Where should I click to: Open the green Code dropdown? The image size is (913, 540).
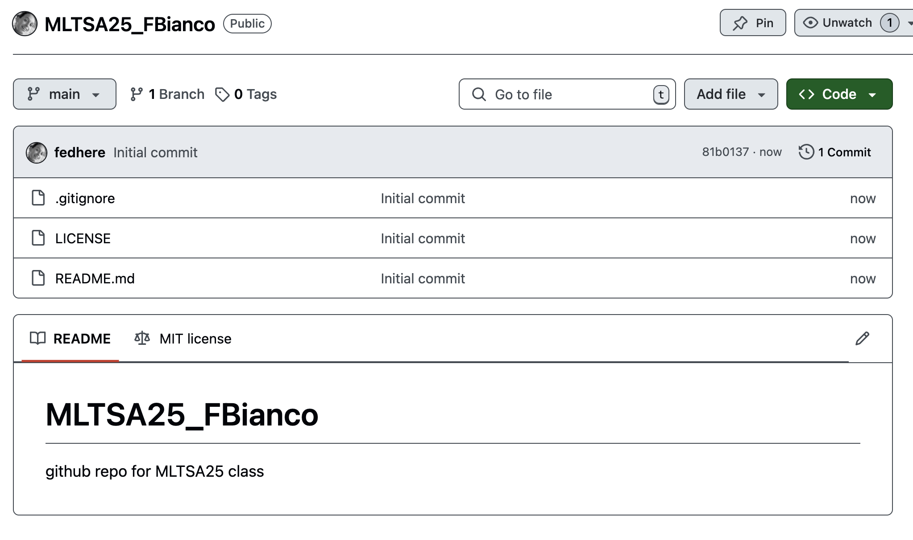coord(839,94)
